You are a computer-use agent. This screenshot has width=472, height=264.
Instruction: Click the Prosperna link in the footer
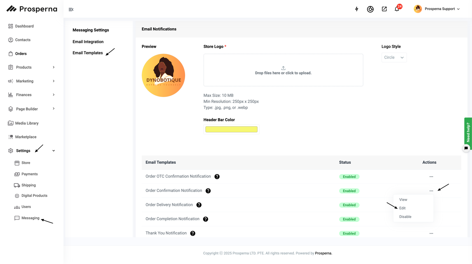pyautogui.click(x=323, y=253)
